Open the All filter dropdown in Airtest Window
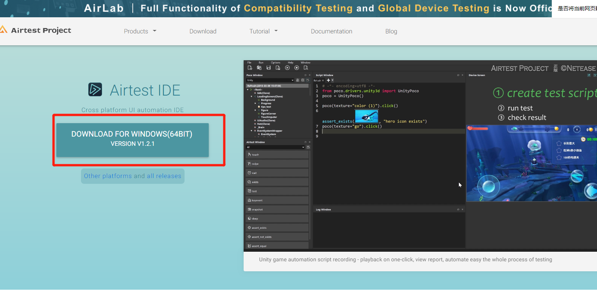 275,147
